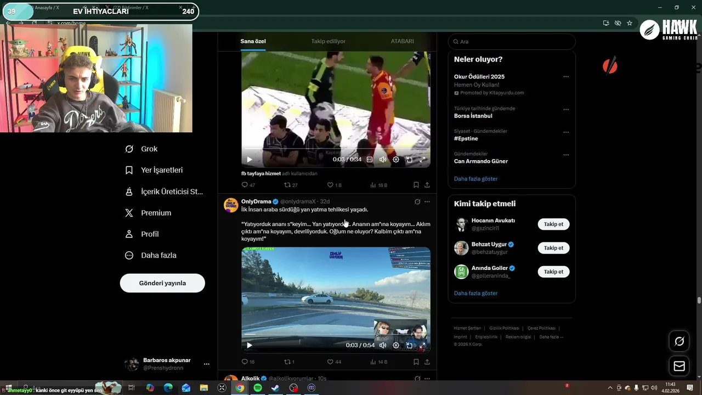The width and height of the screenshot is (702, 395).
Task: Mute the OnlyDrama car video
Action: point(383,345)
